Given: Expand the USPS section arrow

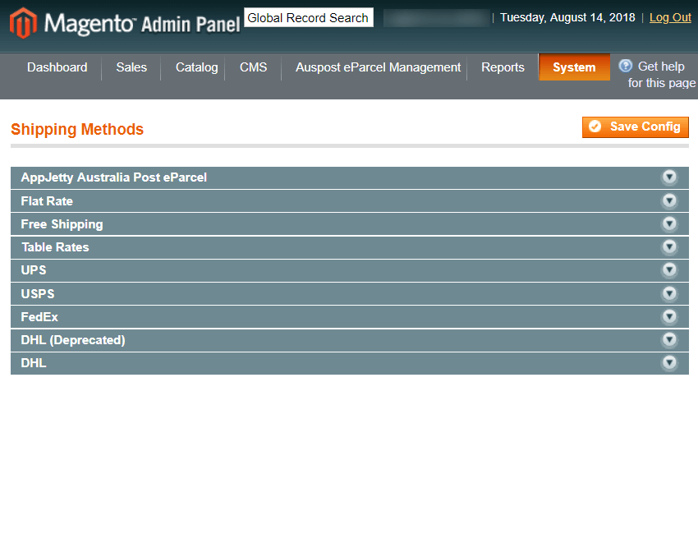Looking at the screenshot, I should pos(669,293).
